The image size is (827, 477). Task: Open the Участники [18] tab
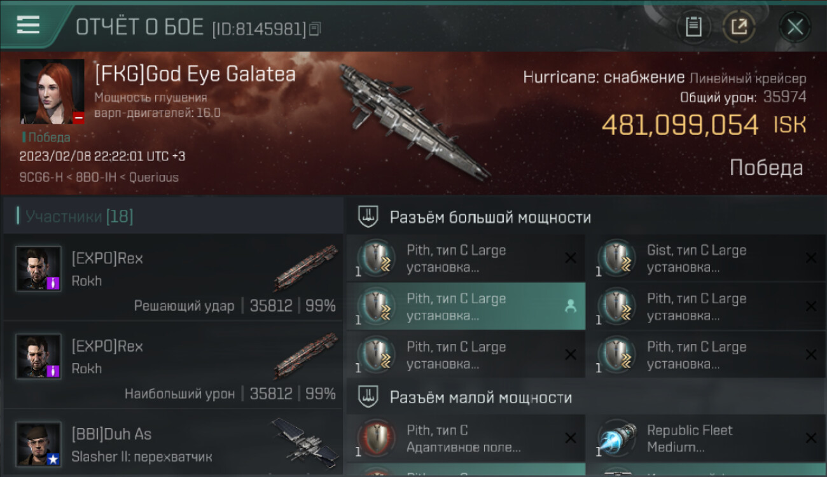(x=78, y=216)
